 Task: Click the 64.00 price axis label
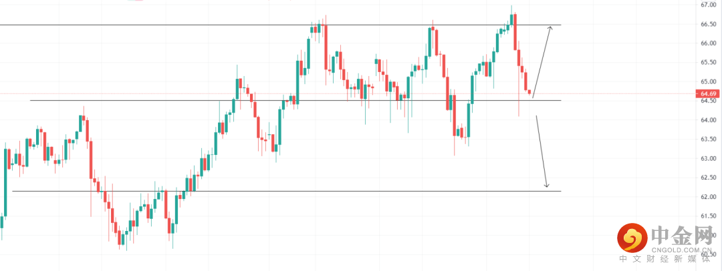tap(709, 120)
